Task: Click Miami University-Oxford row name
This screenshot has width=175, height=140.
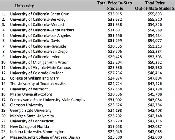Action: (31, 94)
